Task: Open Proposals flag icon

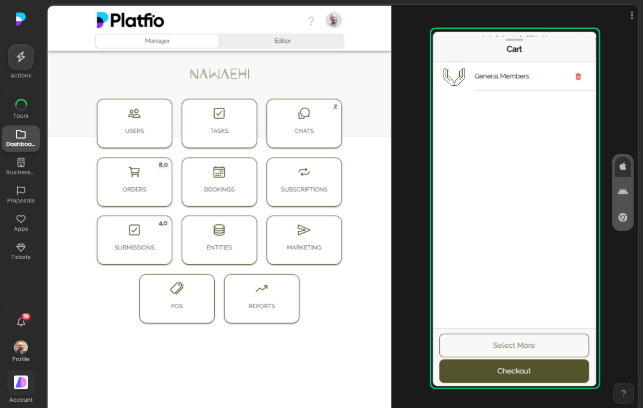Action: coord(21,191)
